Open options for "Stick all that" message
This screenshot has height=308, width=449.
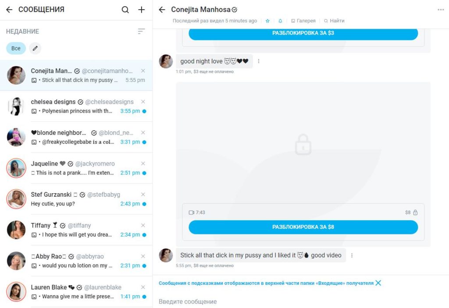[352, 255]
